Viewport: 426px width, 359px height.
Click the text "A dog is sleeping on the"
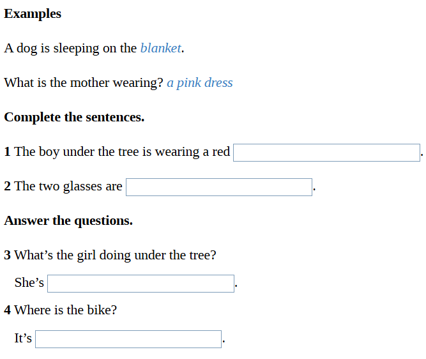point(70,49)
